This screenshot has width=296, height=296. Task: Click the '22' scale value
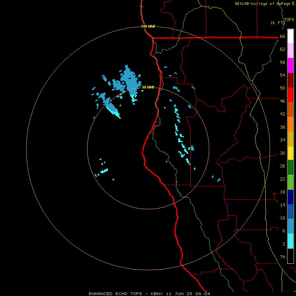click(283, 179)
